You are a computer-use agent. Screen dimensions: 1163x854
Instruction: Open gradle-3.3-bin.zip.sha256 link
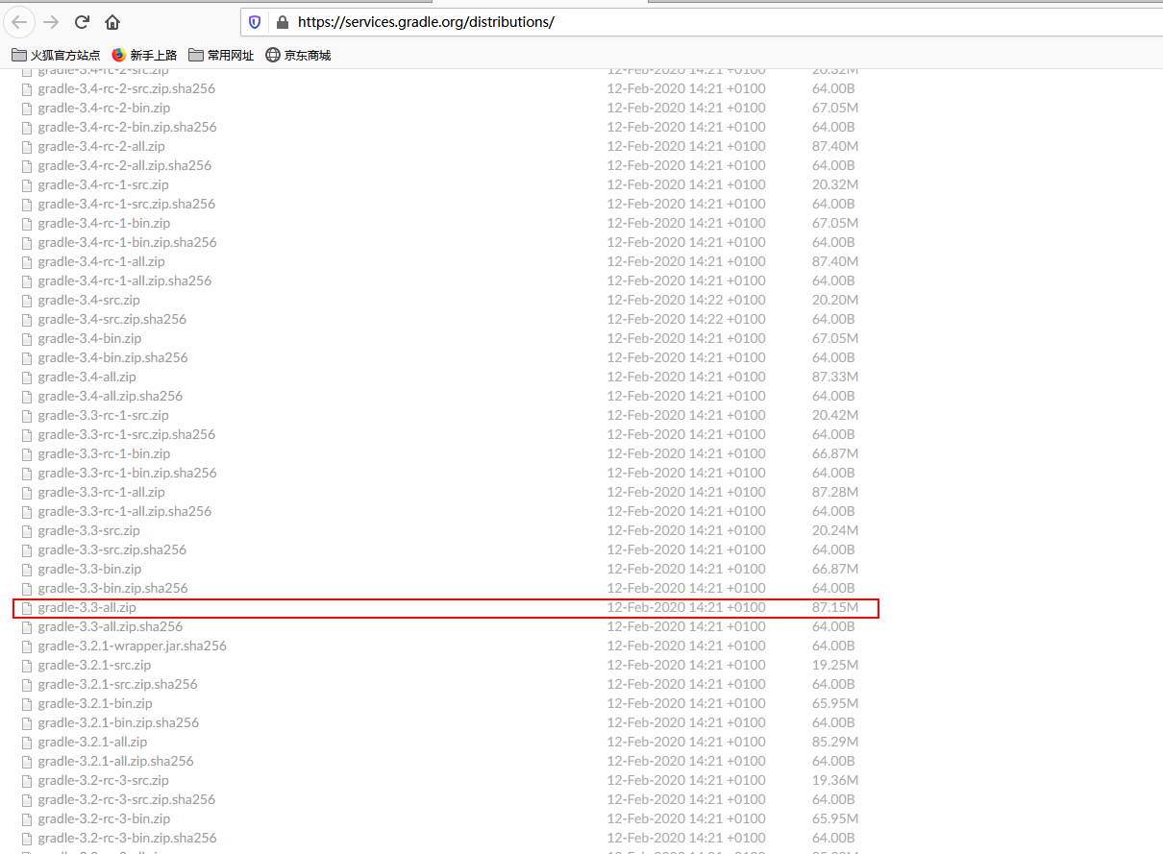coord(113,589)
